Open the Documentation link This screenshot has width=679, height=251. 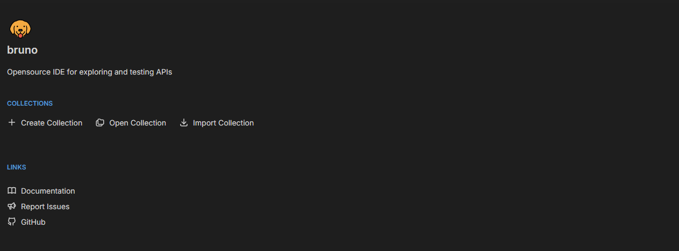48,191
